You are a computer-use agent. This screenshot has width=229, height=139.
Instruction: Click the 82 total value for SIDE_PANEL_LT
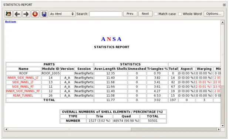coord(173,82)
